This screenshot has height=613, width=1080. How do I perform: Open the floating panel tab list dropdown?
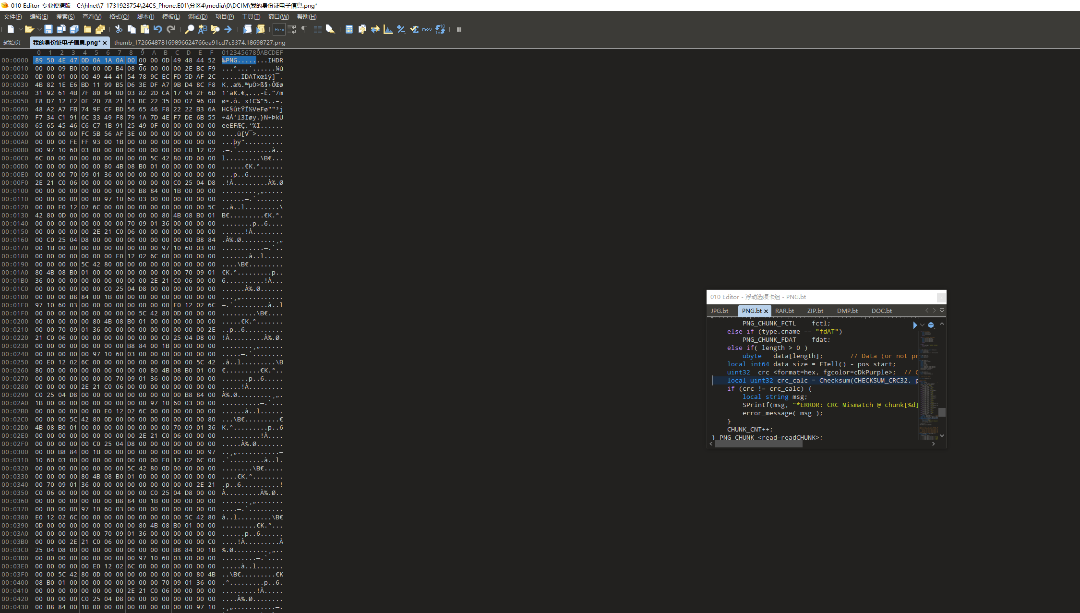[942, 311]
